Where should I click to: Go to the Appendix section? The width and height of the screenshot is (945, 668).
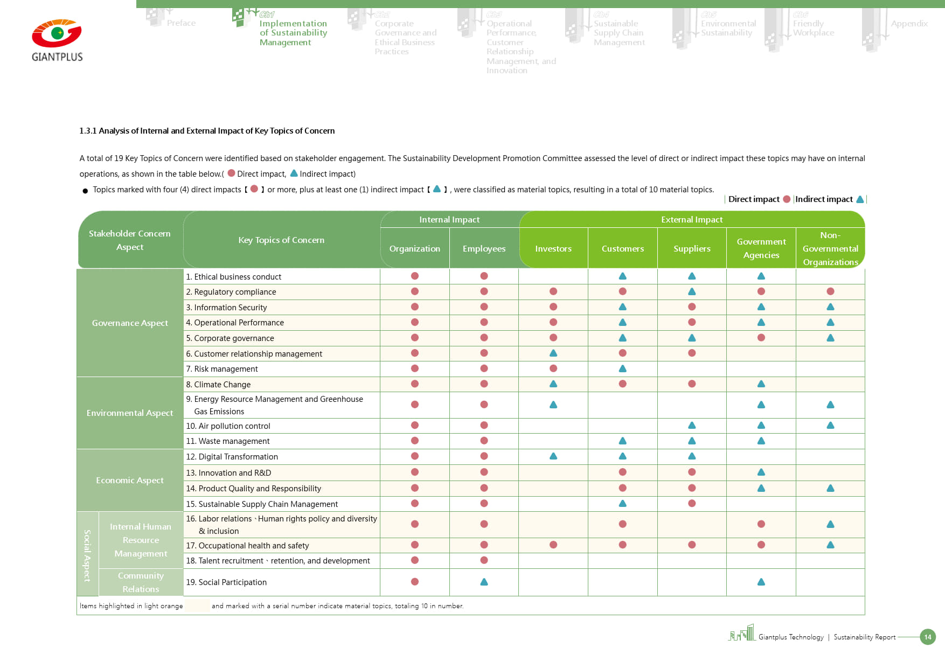(x=909, y=24)
